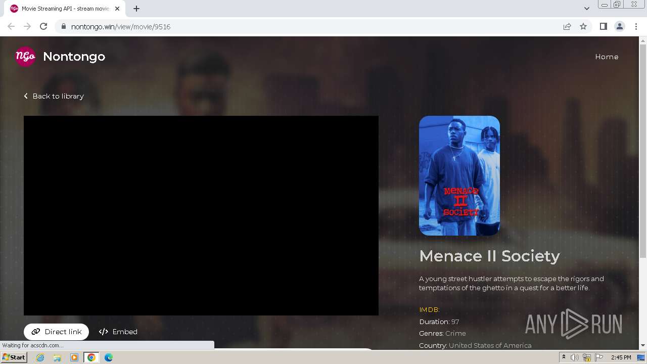Click the Genres: Crime text
The height and width of the screenshot is (364, 647).
tap(442, 333)
